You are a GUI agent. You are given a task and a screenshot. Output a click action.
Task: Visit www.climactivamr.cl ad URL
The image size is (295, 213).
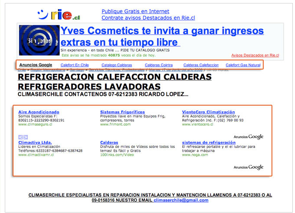point(36,155)
